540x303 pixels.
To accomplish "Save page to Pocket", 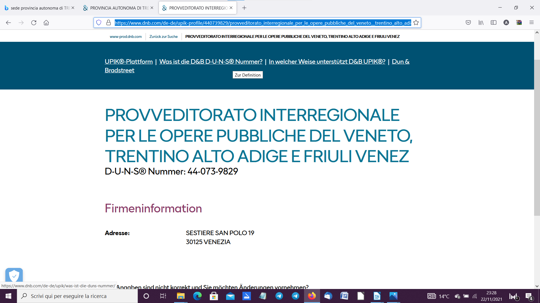I will 468,23.
